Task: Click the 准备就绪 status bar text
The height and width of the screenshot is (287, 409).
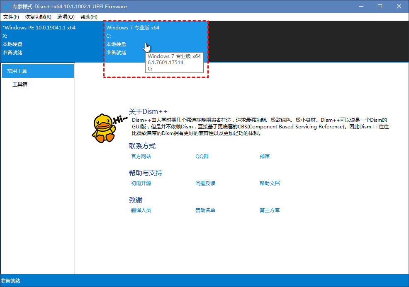Action: [10, 281]
